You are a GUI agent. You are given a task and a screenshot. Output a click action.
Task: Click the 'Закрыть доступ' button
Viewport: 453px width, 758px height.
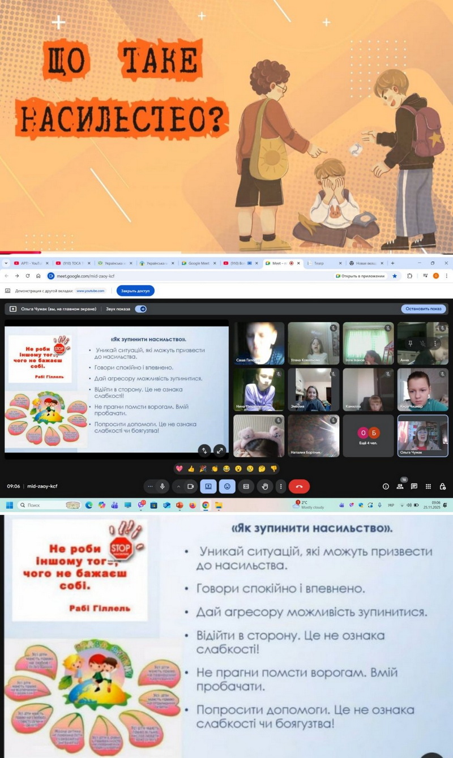click(135, 290)
